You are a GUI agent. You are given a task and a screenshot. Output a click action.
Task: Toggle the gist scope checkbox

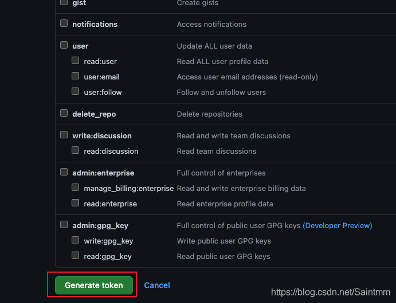click(x=64, y=3)
